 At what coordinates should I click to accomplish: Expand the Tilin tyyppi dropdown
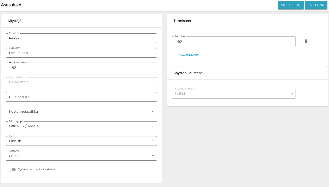[81, 126]
